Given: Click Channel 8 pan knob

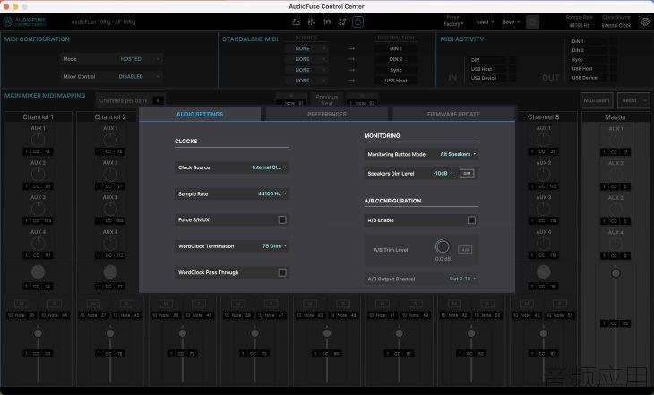Looking at the screenshot, I should [x=543, y=272].
